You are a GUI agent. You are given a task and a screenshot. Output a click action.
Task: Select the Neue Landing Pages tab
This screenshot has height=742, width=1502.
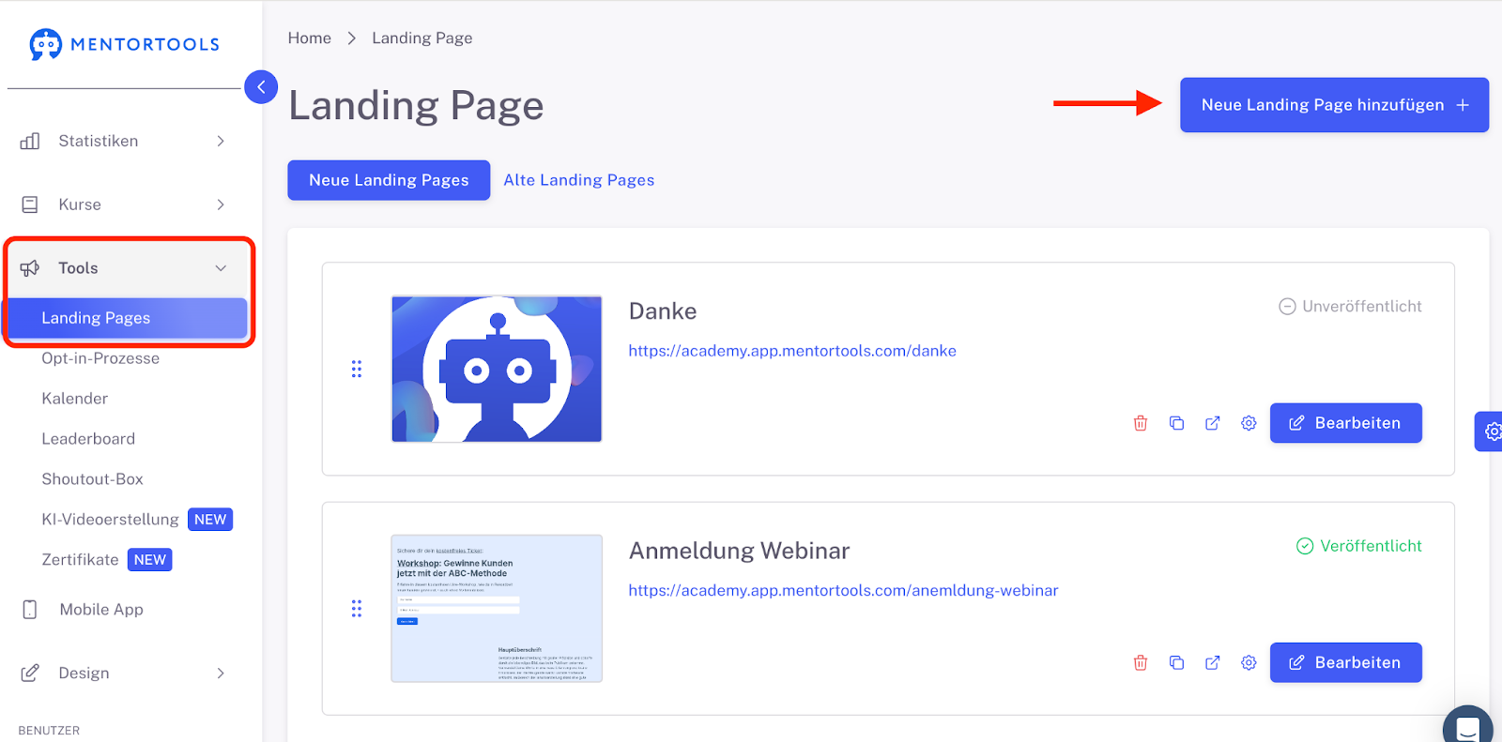point(389,180)
